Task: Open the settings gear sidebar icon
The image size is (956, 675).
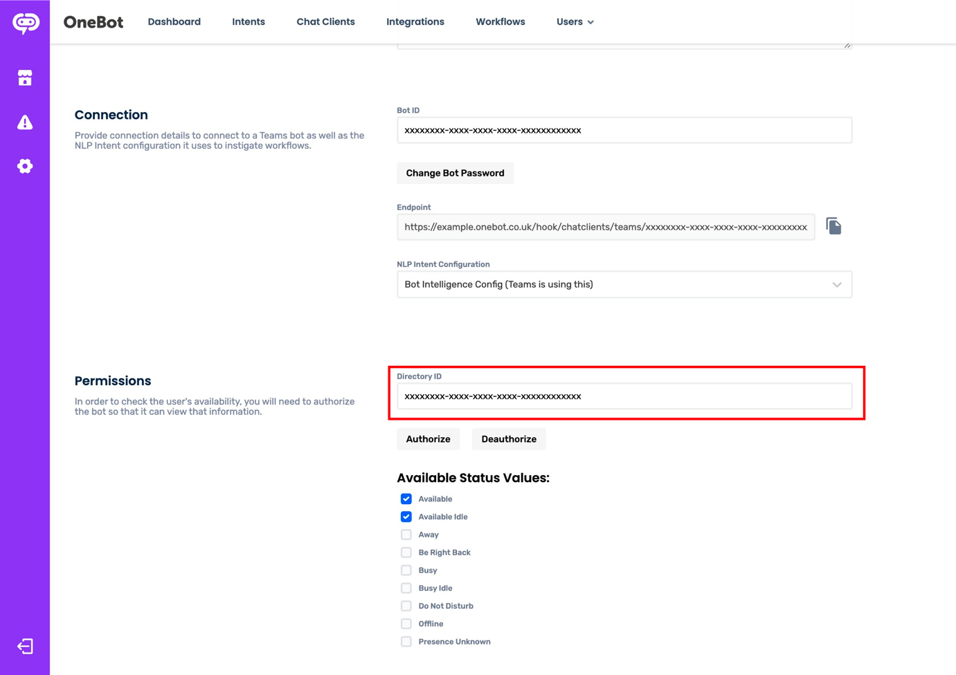Action: (x=25, y=166)
